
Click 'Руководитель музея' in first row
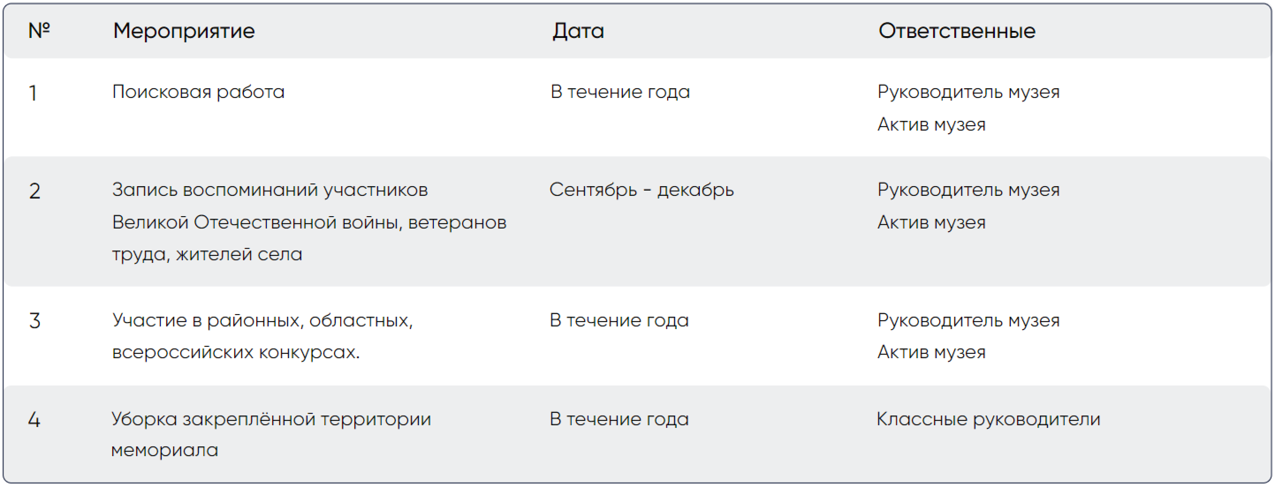pos(969,93)
